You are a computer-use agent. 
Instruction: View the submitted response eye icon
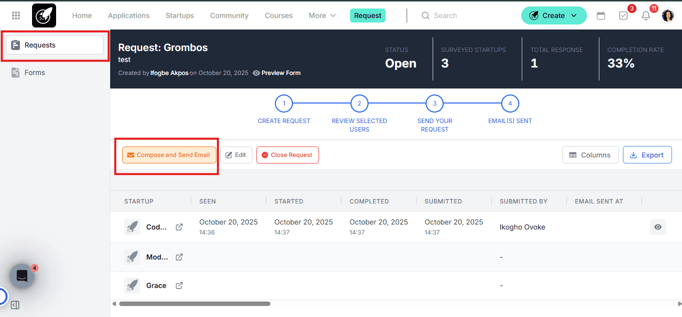pyautogui.click(x=658, y=227)
